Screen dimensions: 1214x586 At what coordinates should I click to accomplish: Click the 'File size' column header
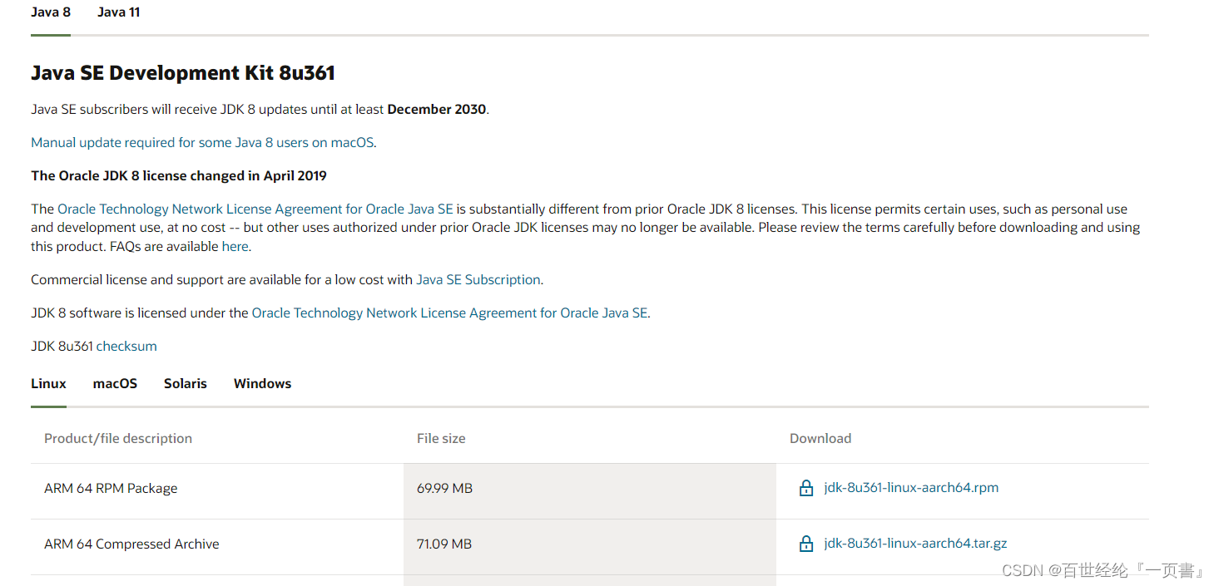pos(441,438)
